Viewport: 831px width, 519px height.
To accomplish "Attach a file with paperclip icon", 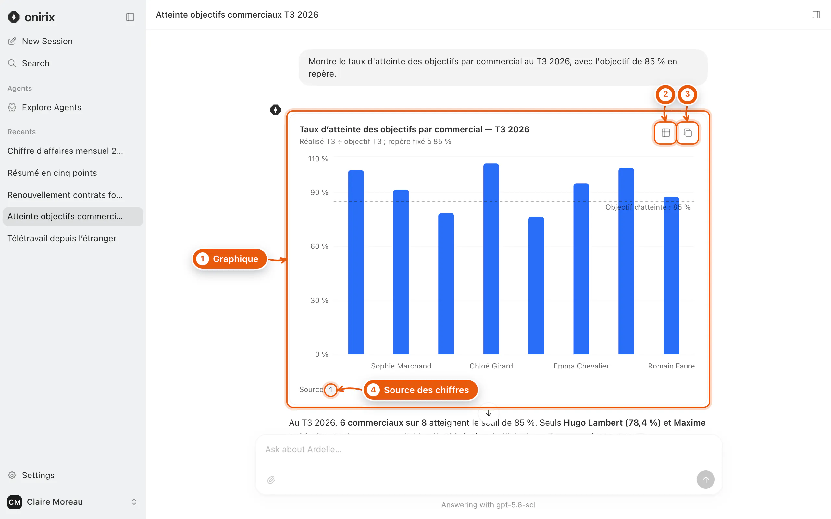I will (x=271, y=479).
